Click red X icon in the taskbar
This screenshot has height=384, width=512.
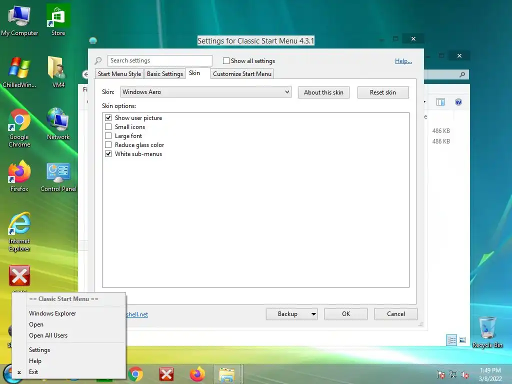166,374
